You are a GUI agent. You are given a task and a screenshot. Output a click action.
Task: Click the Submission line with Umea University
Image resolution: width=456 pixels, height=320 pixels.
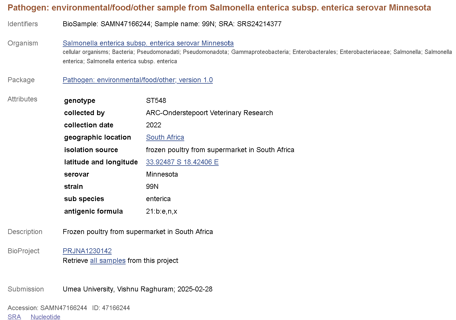[138, 289]
